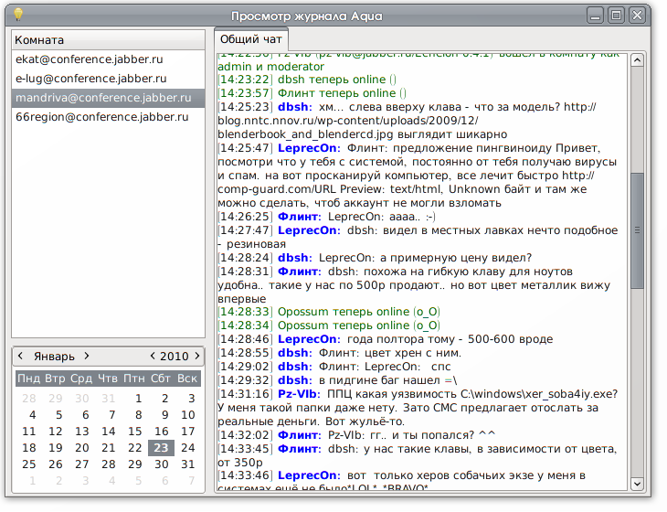
Task: Minimize the journal viewer window
Action: tap(596, 15)
